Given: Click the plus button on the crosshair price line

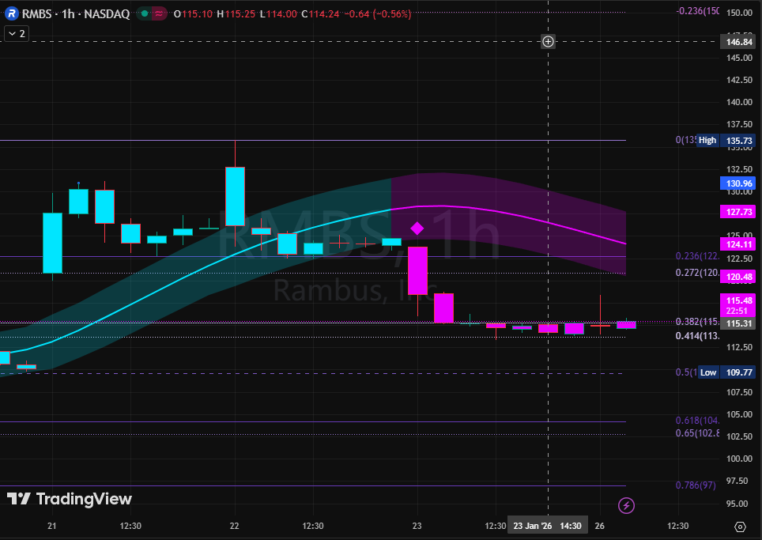Looking at the screenshot, I should coord(548,41).
